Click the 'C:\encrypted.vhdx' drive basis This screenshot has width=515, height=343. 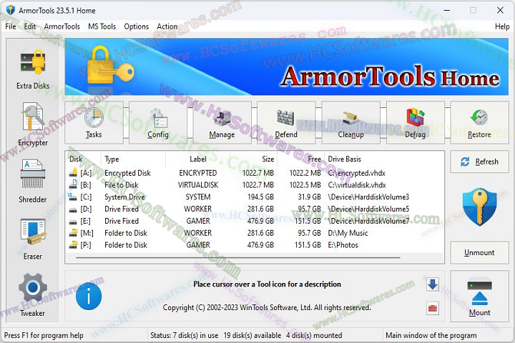[357, 173]
